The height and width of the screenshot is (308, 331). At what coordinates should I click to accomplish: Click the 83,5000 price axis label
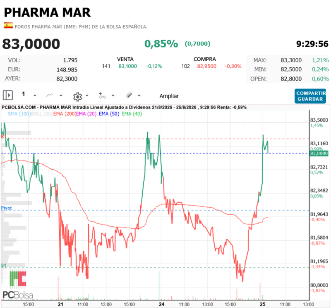tap(319, 120)
